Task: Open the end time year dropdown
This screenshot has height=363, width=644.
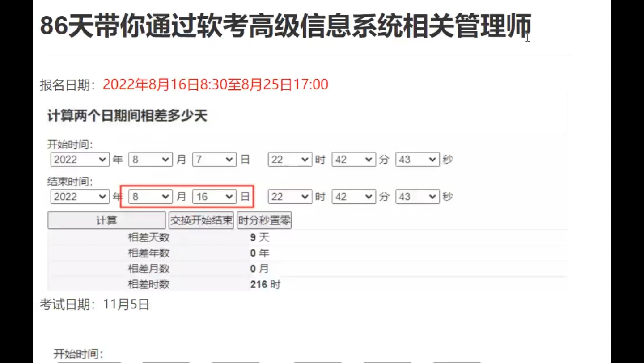Action: (x=79, y=196)
